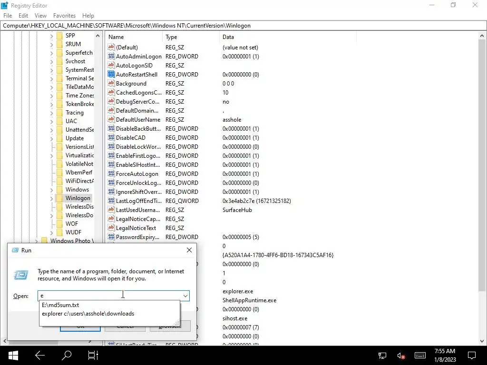
Task: Click the Data column header
Action: (288, 37)
